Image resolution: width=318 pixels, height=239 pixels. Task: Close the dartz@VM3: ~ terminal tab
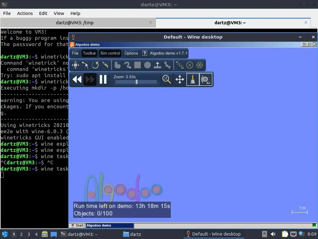pos(306,22)
